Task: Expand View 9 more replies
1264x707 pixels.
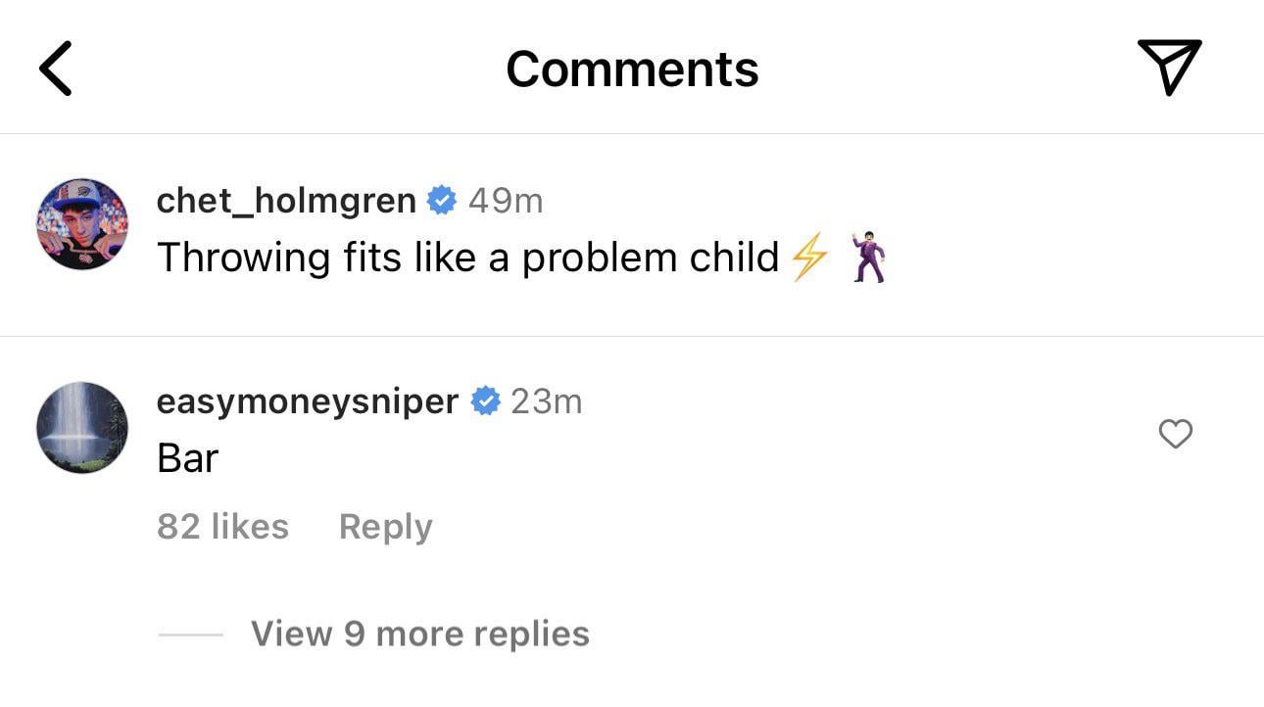Action: pos(419,634)
